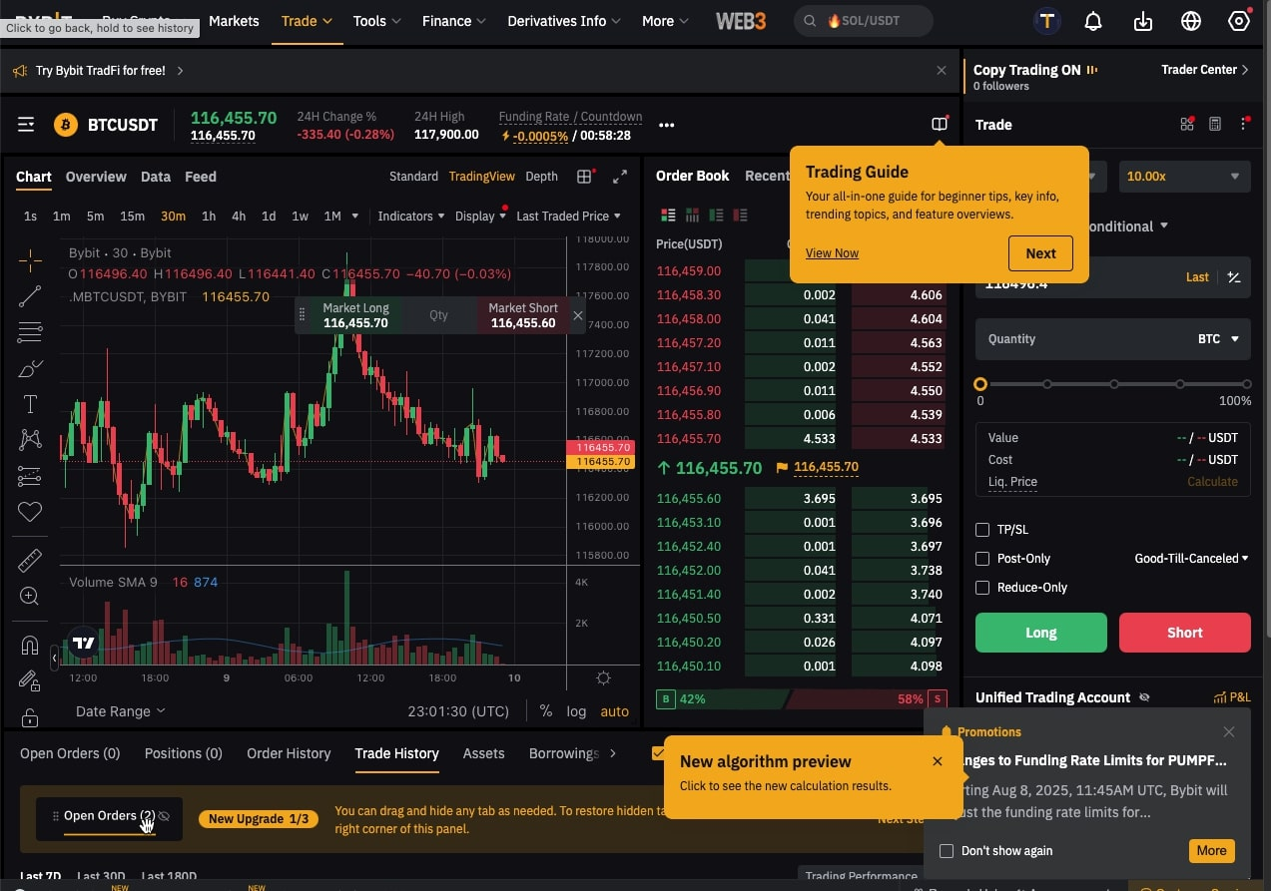Open the View Now trading guide link
1271x891 pixels.
pyautogui.click(x=832, y=252)
